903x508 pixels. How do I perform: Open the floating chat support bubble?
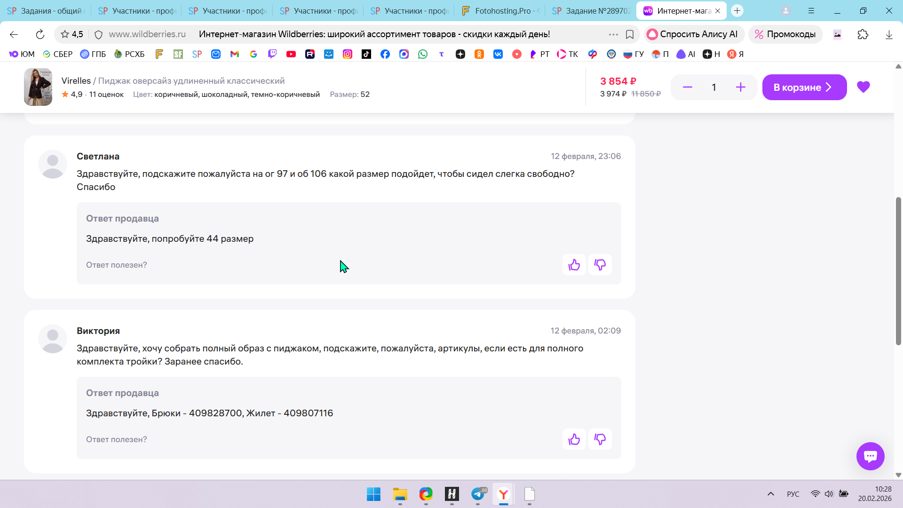click(x=870, y=456)
